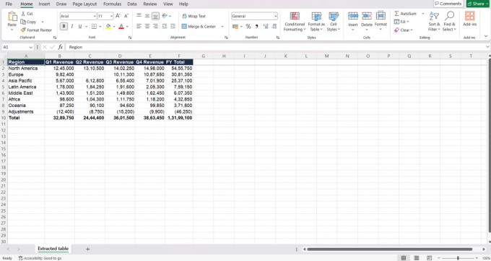Click the Insert cells icon
Image resolution: width=491 pixels, height=261 pixels.
click(353, 16)
